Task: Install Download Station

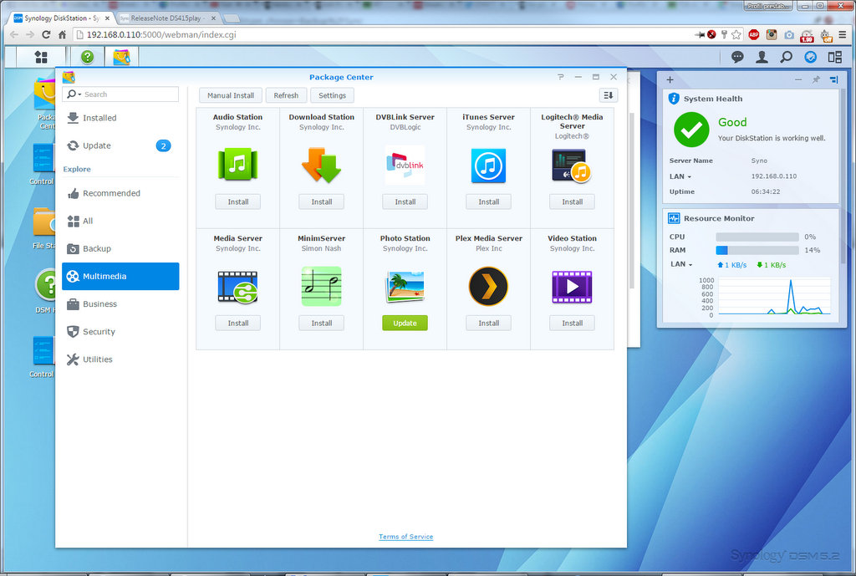Action: (x=322, y=202)
